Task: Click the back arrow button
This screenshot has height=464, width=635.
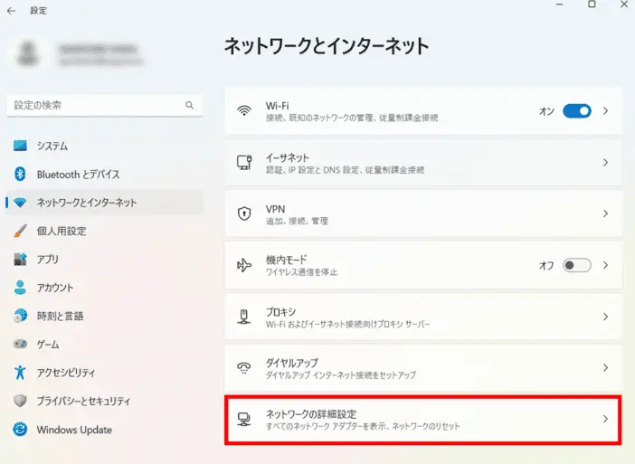Action: 13,11
